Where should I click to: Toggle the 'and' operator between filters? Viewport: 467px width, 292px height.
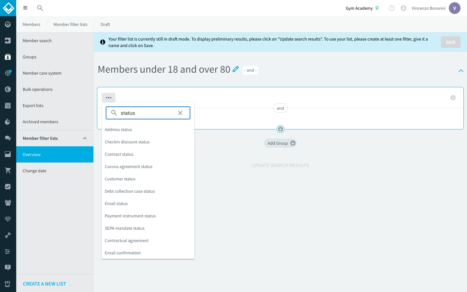280,108
